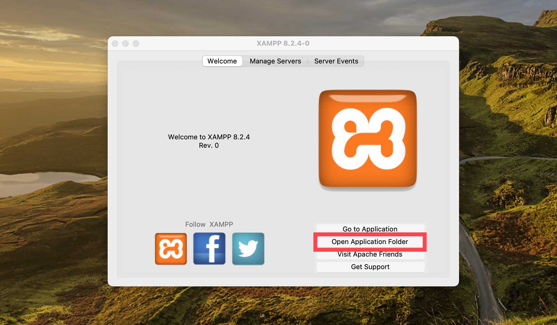Viewport: 557px width, 325px height.
Task: Click the Go to Application button
Action: coord(370,229)
